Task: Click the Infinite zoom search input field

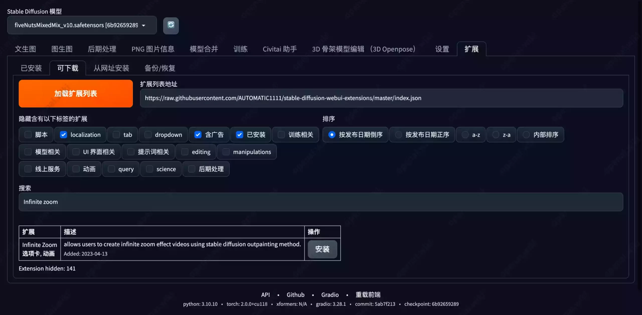Action: [321, 202]
